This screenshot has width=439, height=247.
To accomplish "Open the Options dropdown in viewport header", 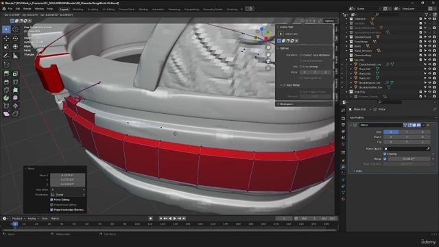I will pyautogui.click(x=331, y=21).
